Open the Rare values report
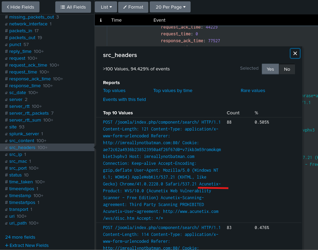Viewport: 318px width, 250px height. pyautogui.click(x=253, y=91)
